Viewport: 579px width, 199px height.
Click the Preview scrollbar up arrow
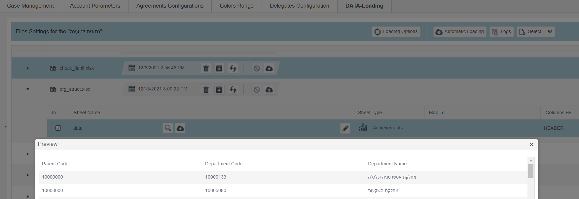(531, 160)
